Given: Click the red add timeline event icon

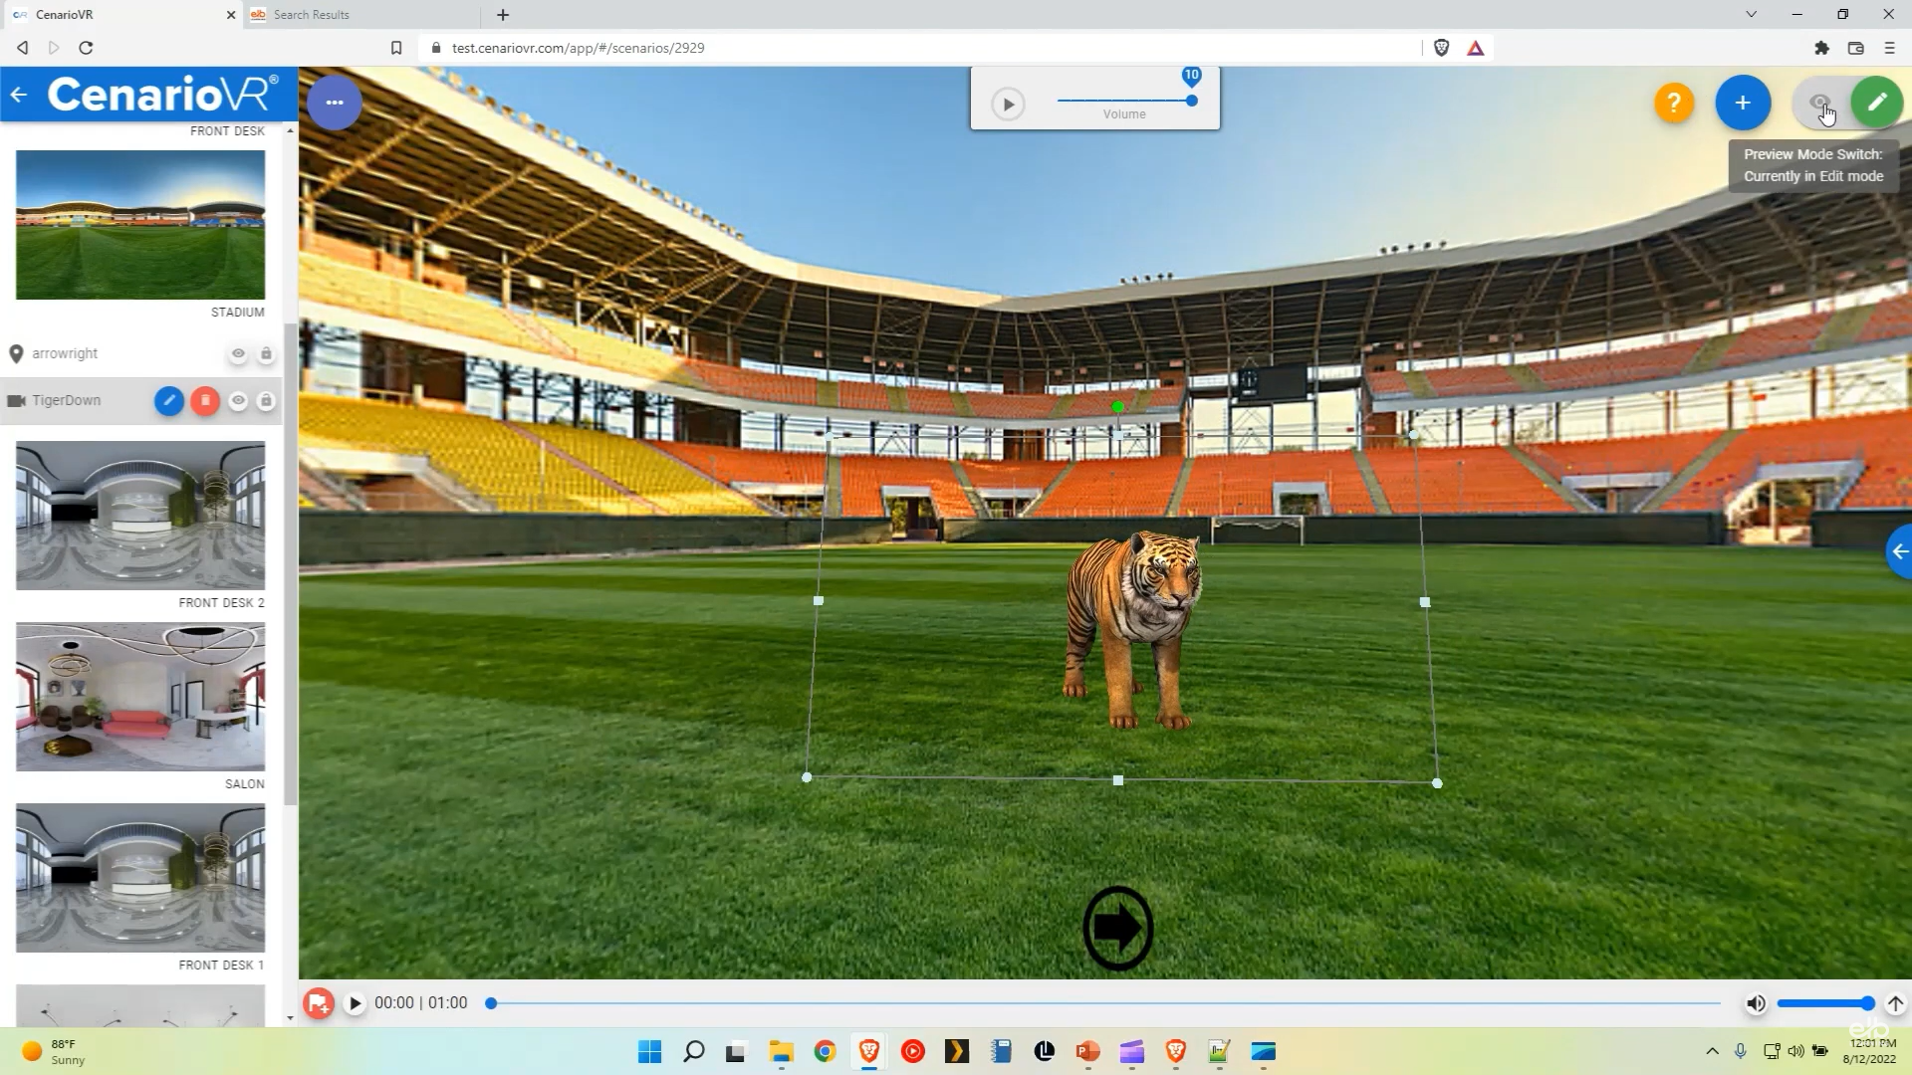Looking at the screenshot, I should 319,1003.
